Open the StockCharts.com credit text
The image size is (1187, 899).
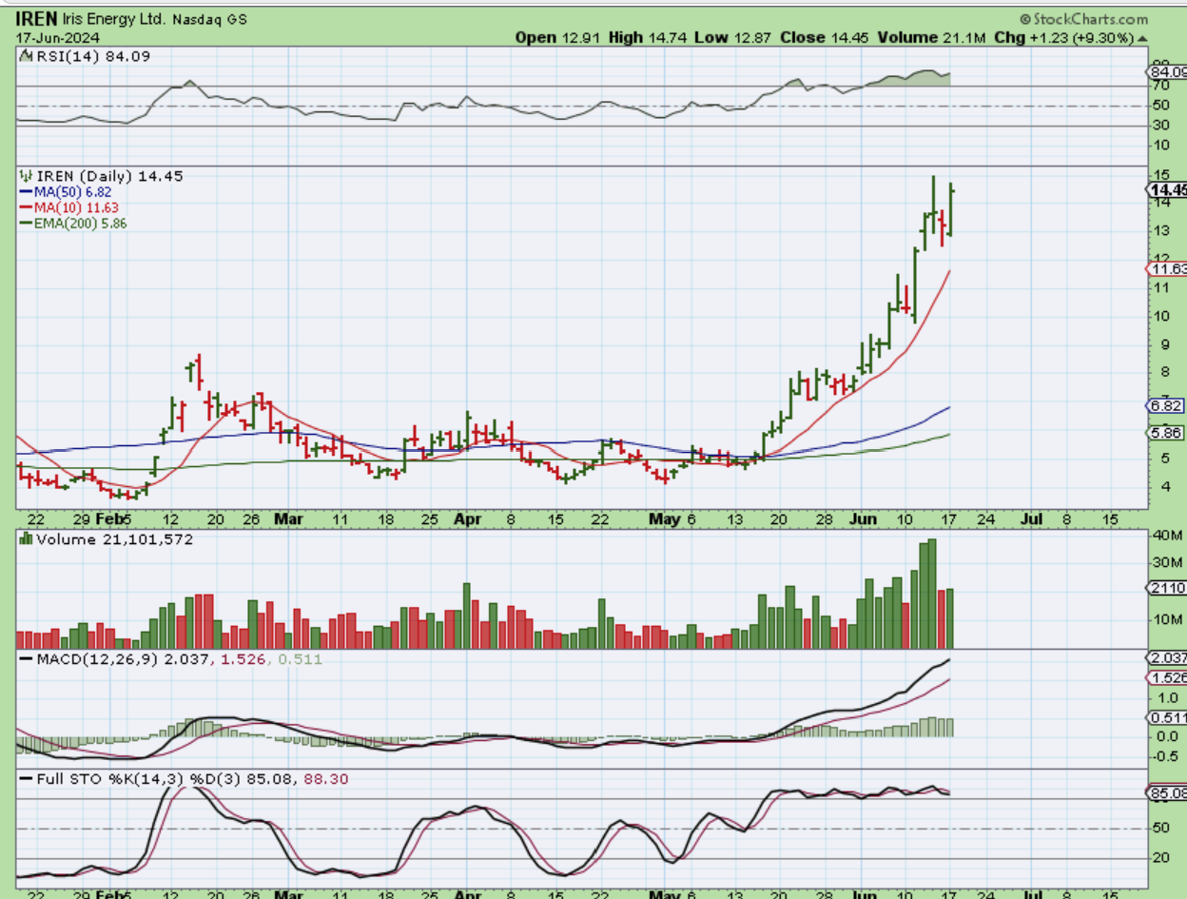(x=1083, y=19)
